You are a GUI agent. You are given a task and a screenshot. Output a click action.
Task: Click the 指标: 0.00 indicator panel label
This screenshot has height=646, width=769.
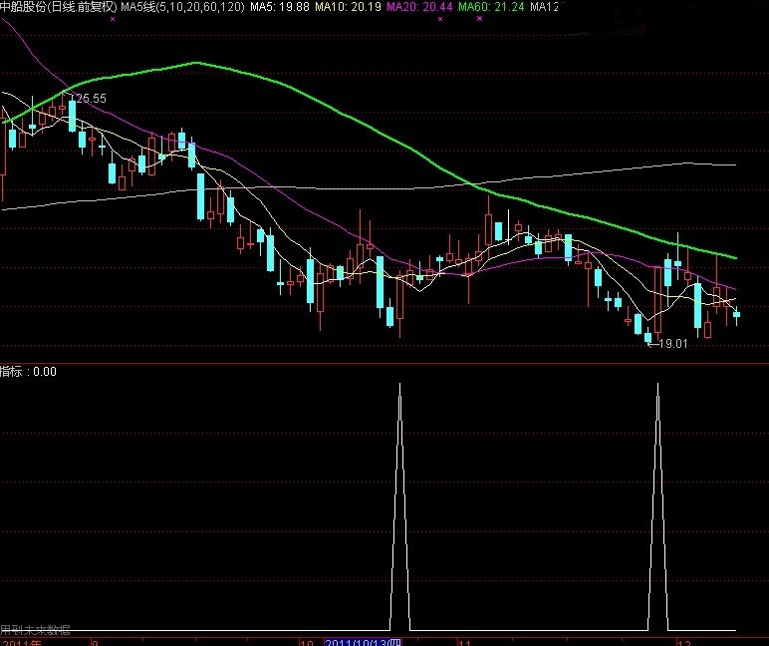(x=29, y=372)
